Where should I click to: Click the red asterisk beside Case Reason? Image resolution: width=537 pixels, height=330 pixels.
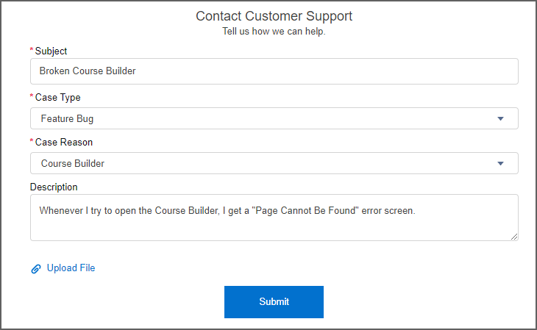32,142
